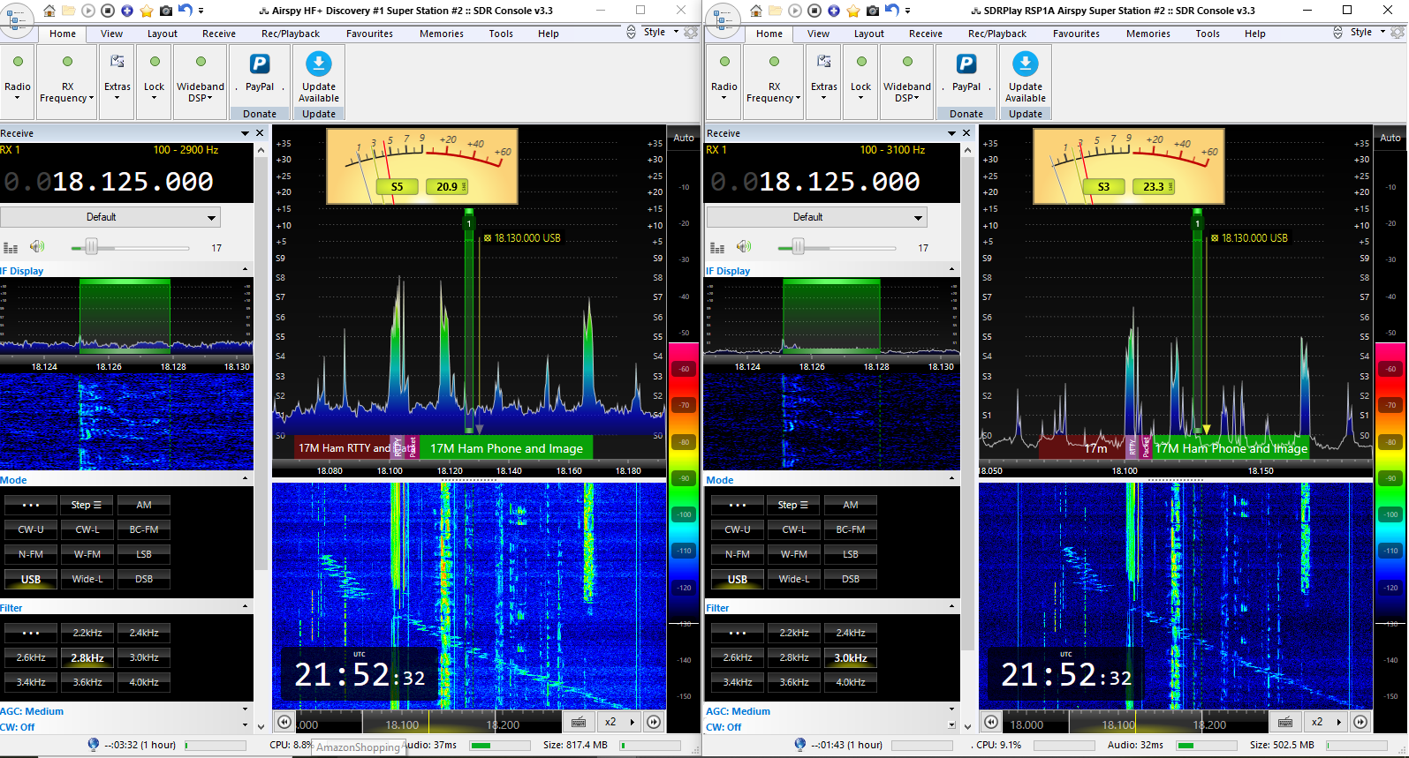
Task: Open the audio equalizer icon in Airspy Receive panel
Action: [11, 248]
